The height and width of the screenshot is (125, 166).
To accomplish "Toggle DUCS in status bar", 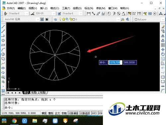I will tap(94, 113).
